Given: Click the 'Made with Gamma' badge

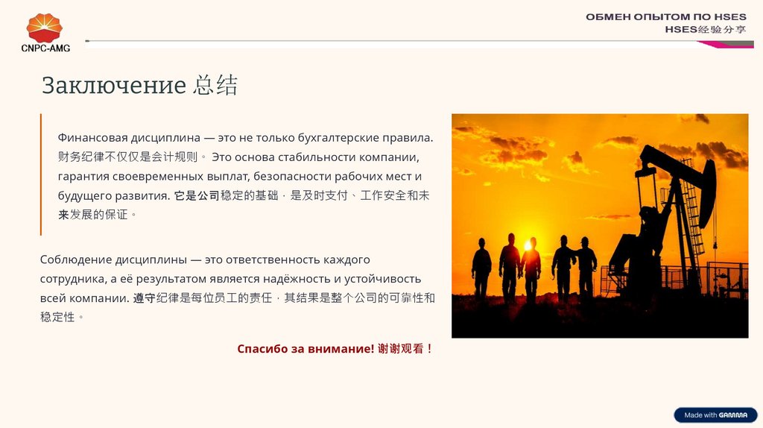Looking at the screenshot, I should point(715,415).
